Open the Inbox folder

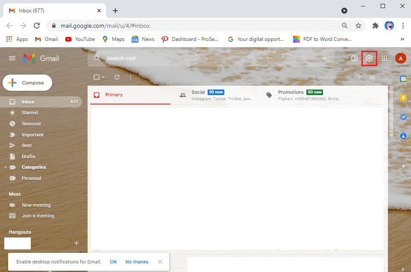pyautogui.click(x=41, y=102)
